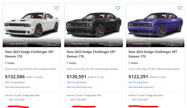
Task: Open the purple Dodge Challenger photo
Action: [155, 25]
